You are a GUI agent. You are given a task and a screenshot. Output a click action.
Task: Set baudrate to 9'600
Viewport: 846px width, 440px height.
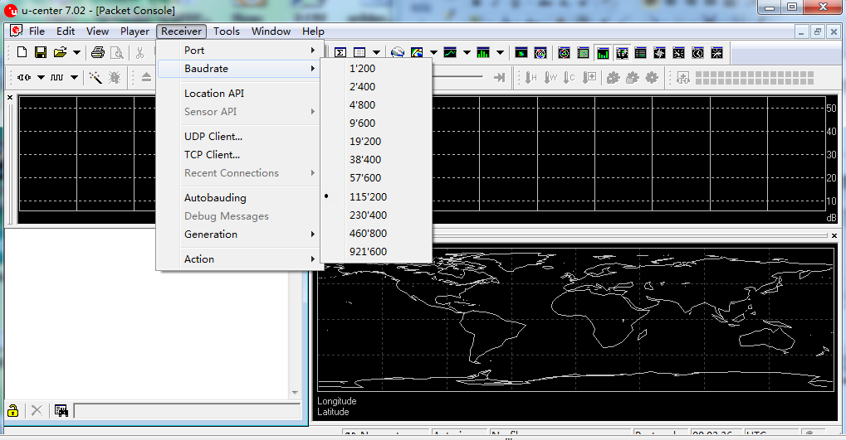click(376, 123)
